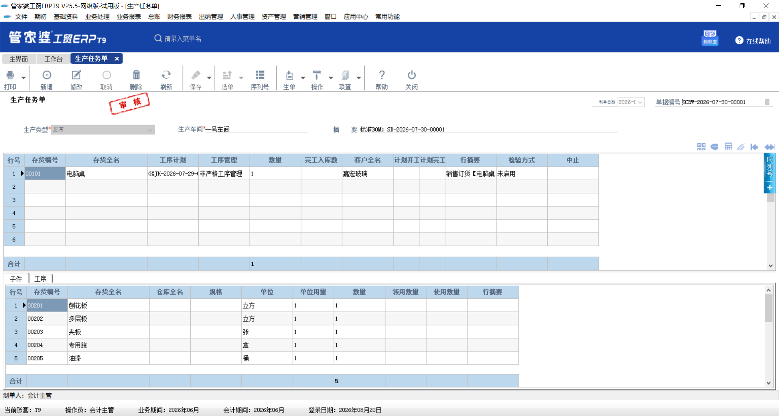Switch to the 主界面 tab
This screenshot has width=779, height=416.
point(19,59)
